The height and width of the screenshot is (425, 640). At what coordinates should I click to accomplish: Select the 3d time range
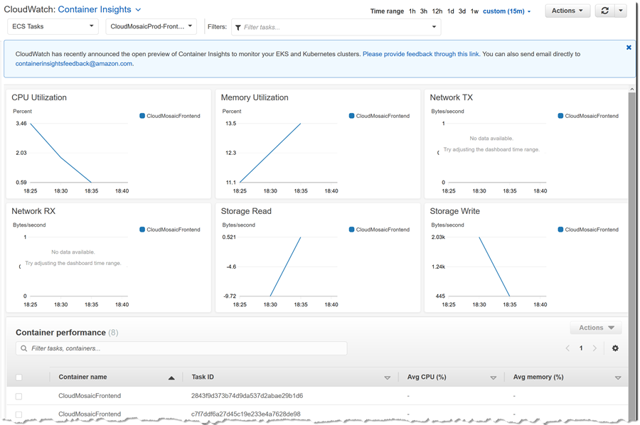[462, 11]
